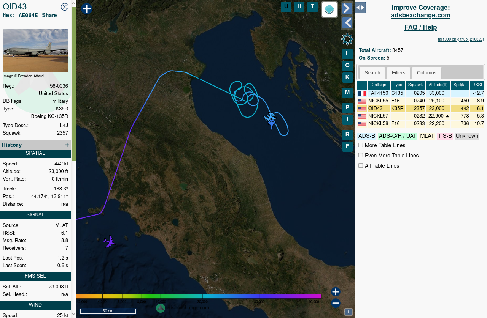This screenshot has width=487, height=318.
Task: Select the NICKL57 aircraft row
Action: tap(421, 116)
